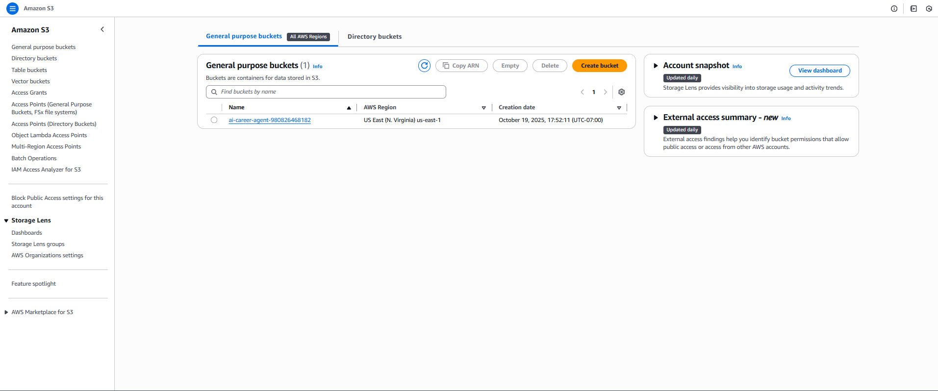Screen dimensions: 938x391
Task: Open Object Lambda Access Points link
Action: coord(49,135)
